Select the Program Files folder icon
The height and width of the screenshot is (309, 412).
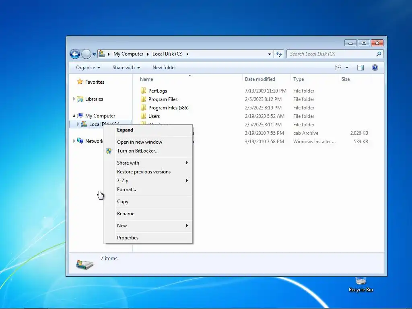[144, 99]
